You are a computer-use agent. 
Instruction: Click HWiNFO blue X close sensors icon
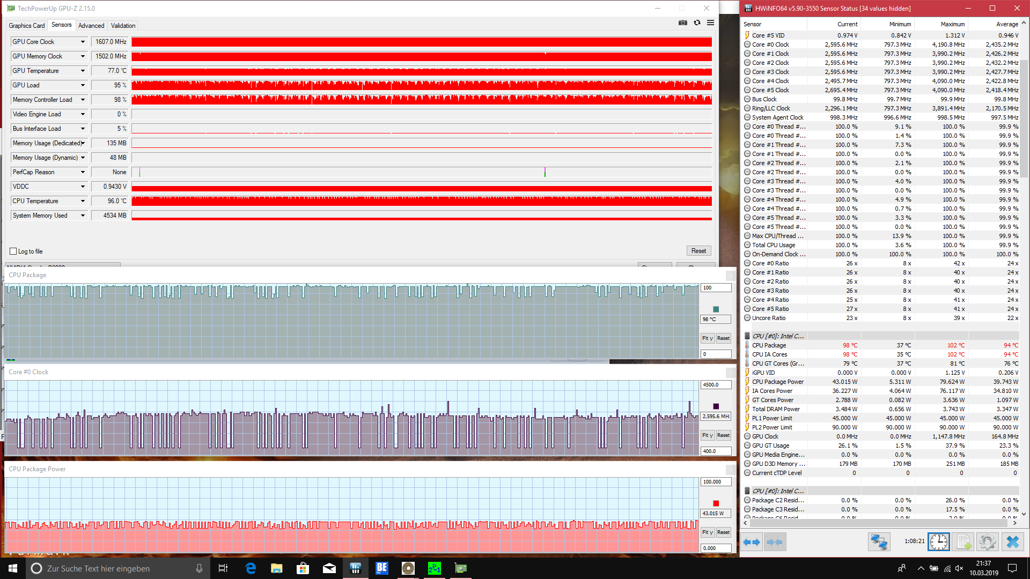[x=1012, y=542]
